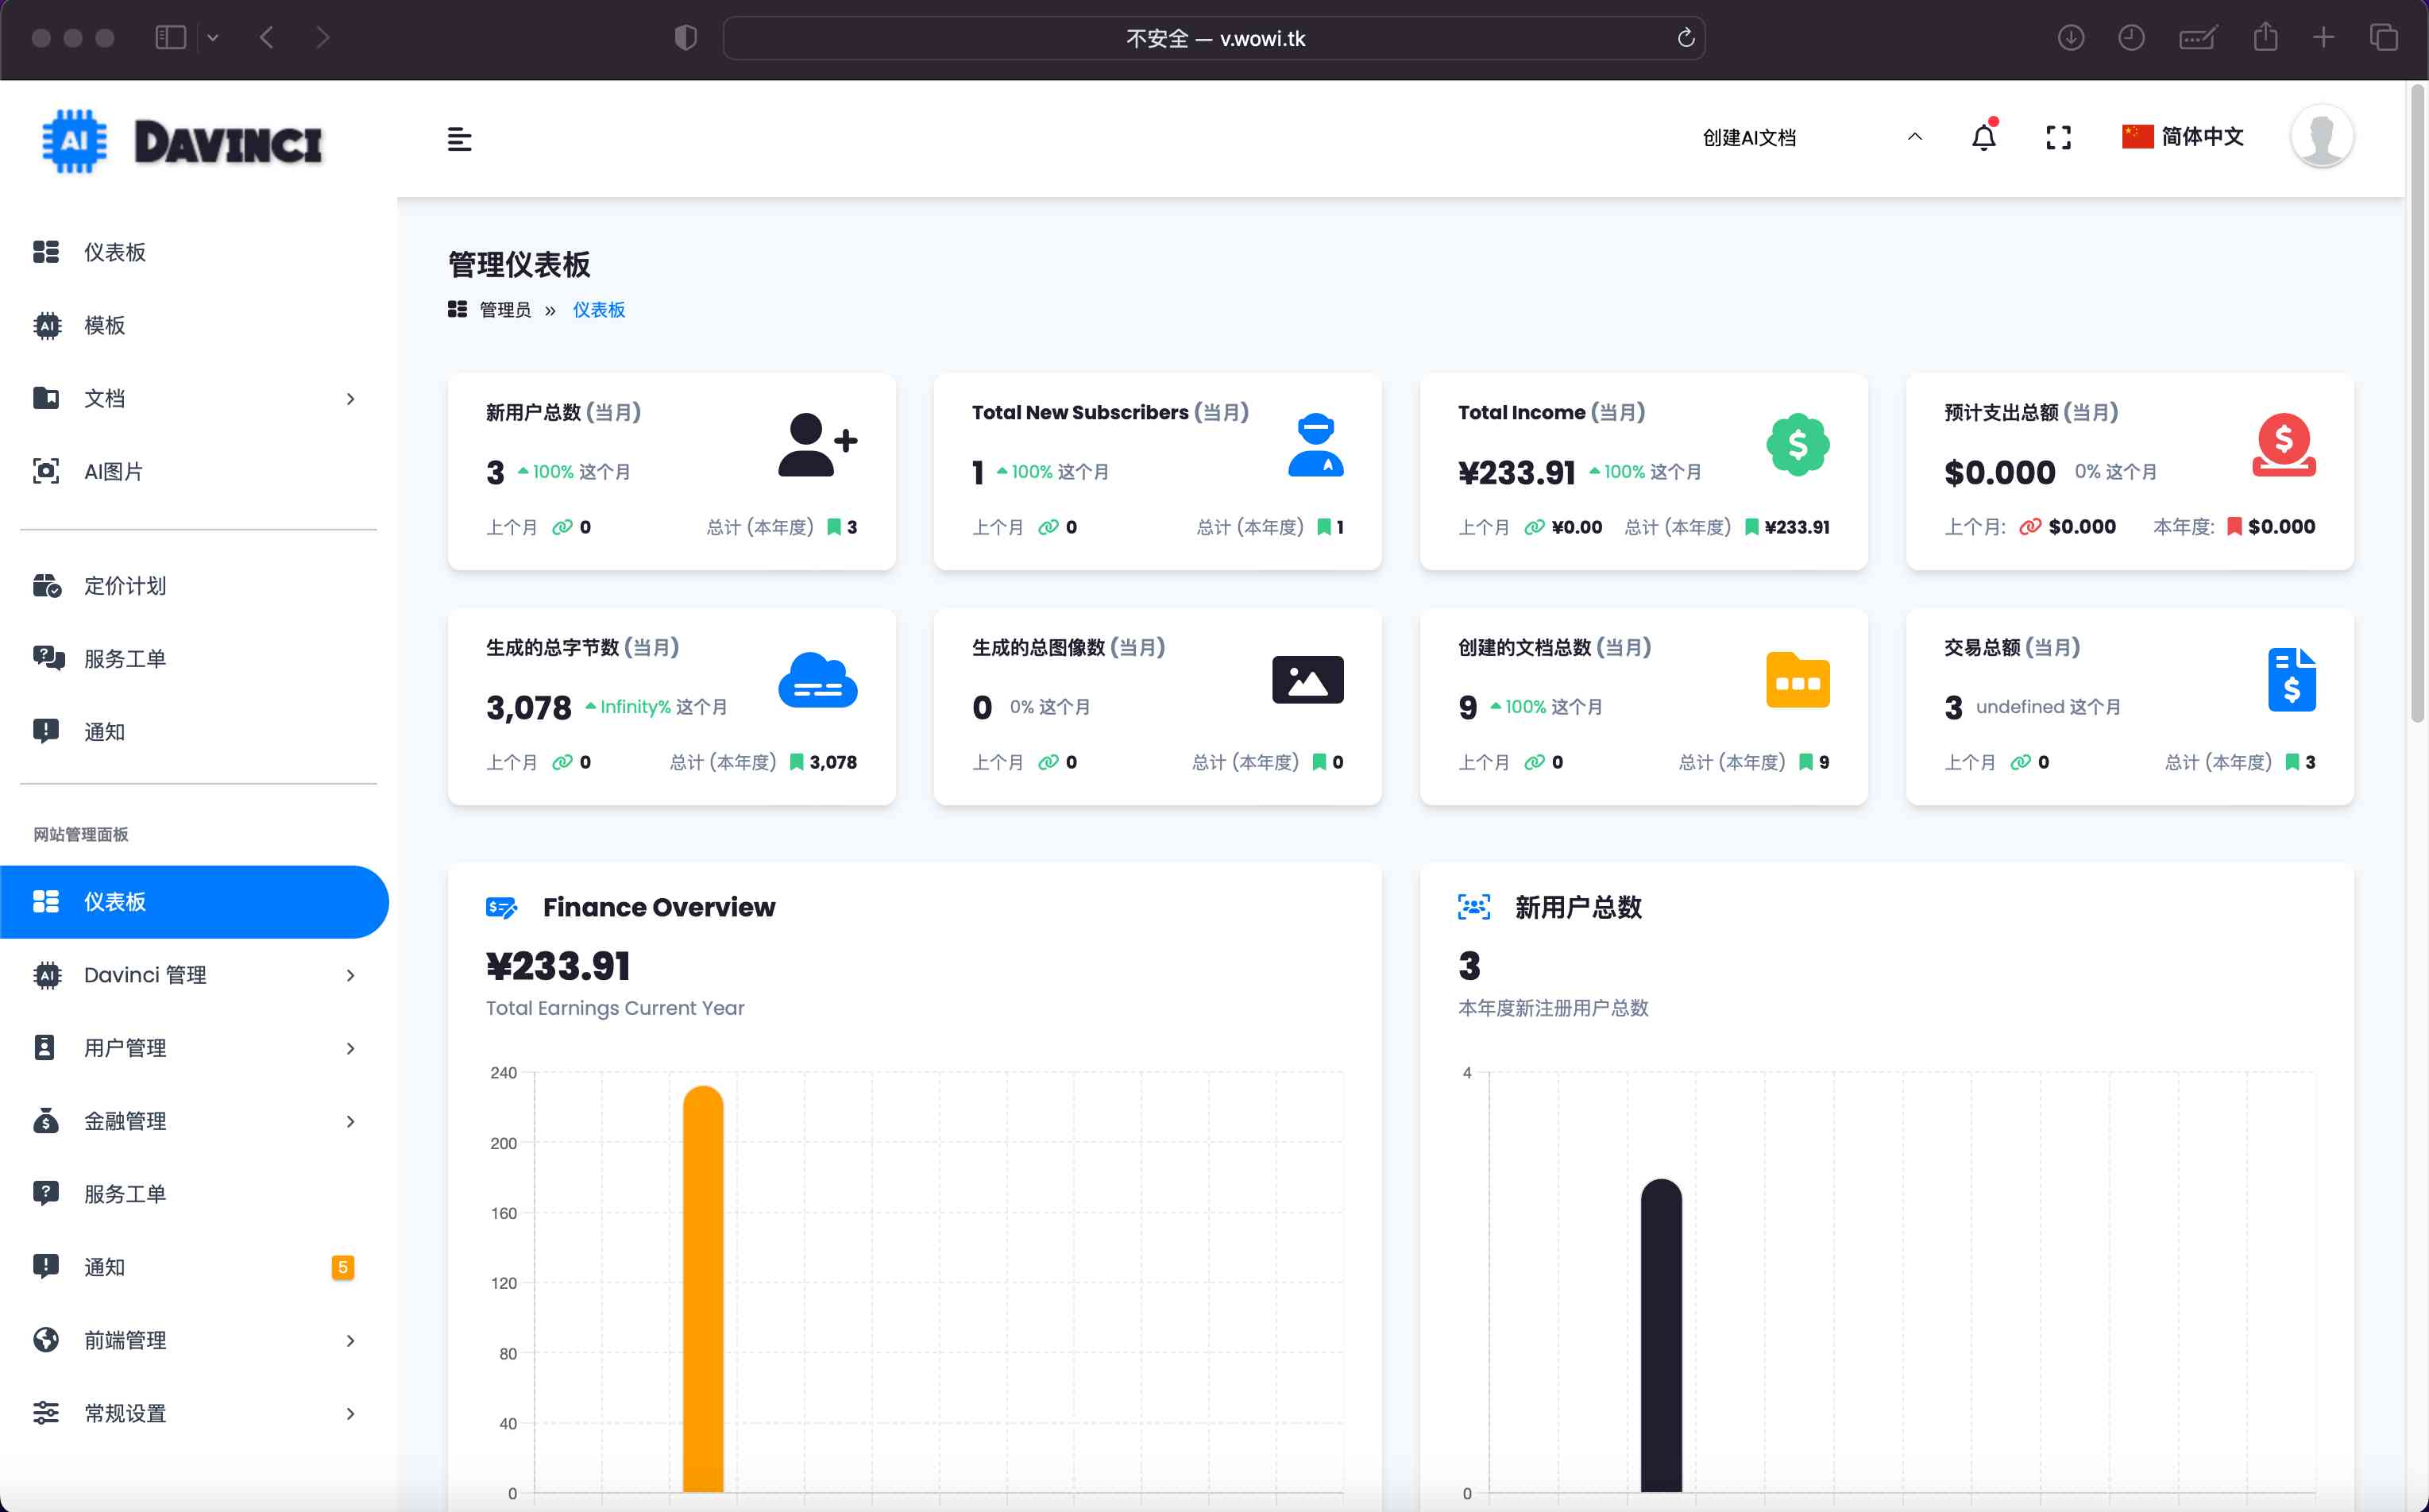Click the green dollar income badge
Screen dimensions: 2429x1512
tap(1798, 445)
